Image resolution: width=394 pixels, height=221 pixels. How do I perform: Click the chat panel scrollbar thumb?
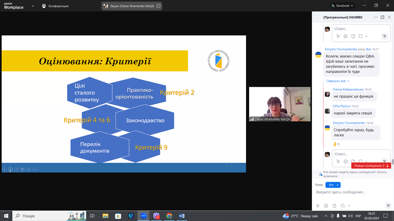[x=392, y=162]
